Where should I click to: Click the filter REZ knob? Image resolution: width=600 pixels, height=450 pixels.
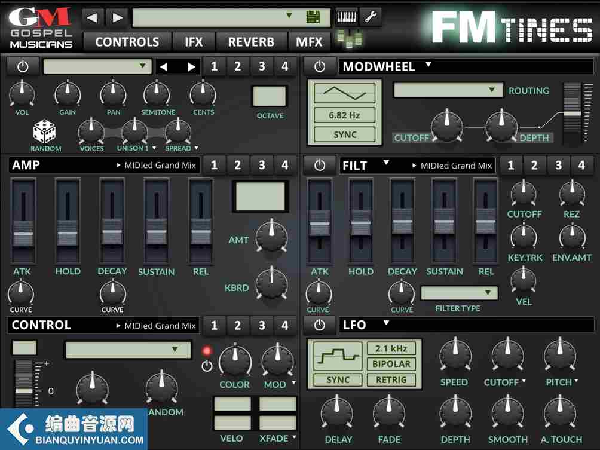coord(572,194)
